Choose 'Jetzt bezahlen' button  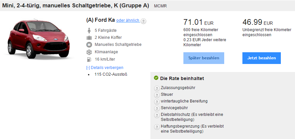(262, 58)
